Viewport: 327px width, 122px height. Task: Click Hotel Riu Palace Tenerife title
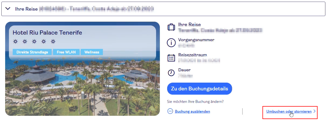click(47, 33)
